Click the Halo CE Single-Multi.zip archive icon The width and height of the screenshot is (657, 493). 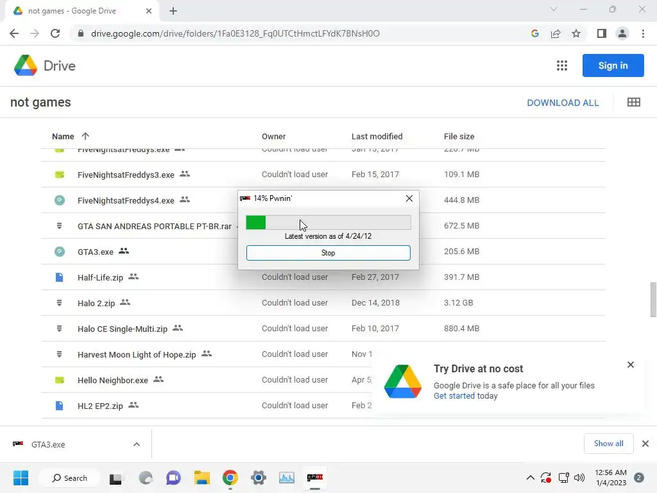coord(60,329)
